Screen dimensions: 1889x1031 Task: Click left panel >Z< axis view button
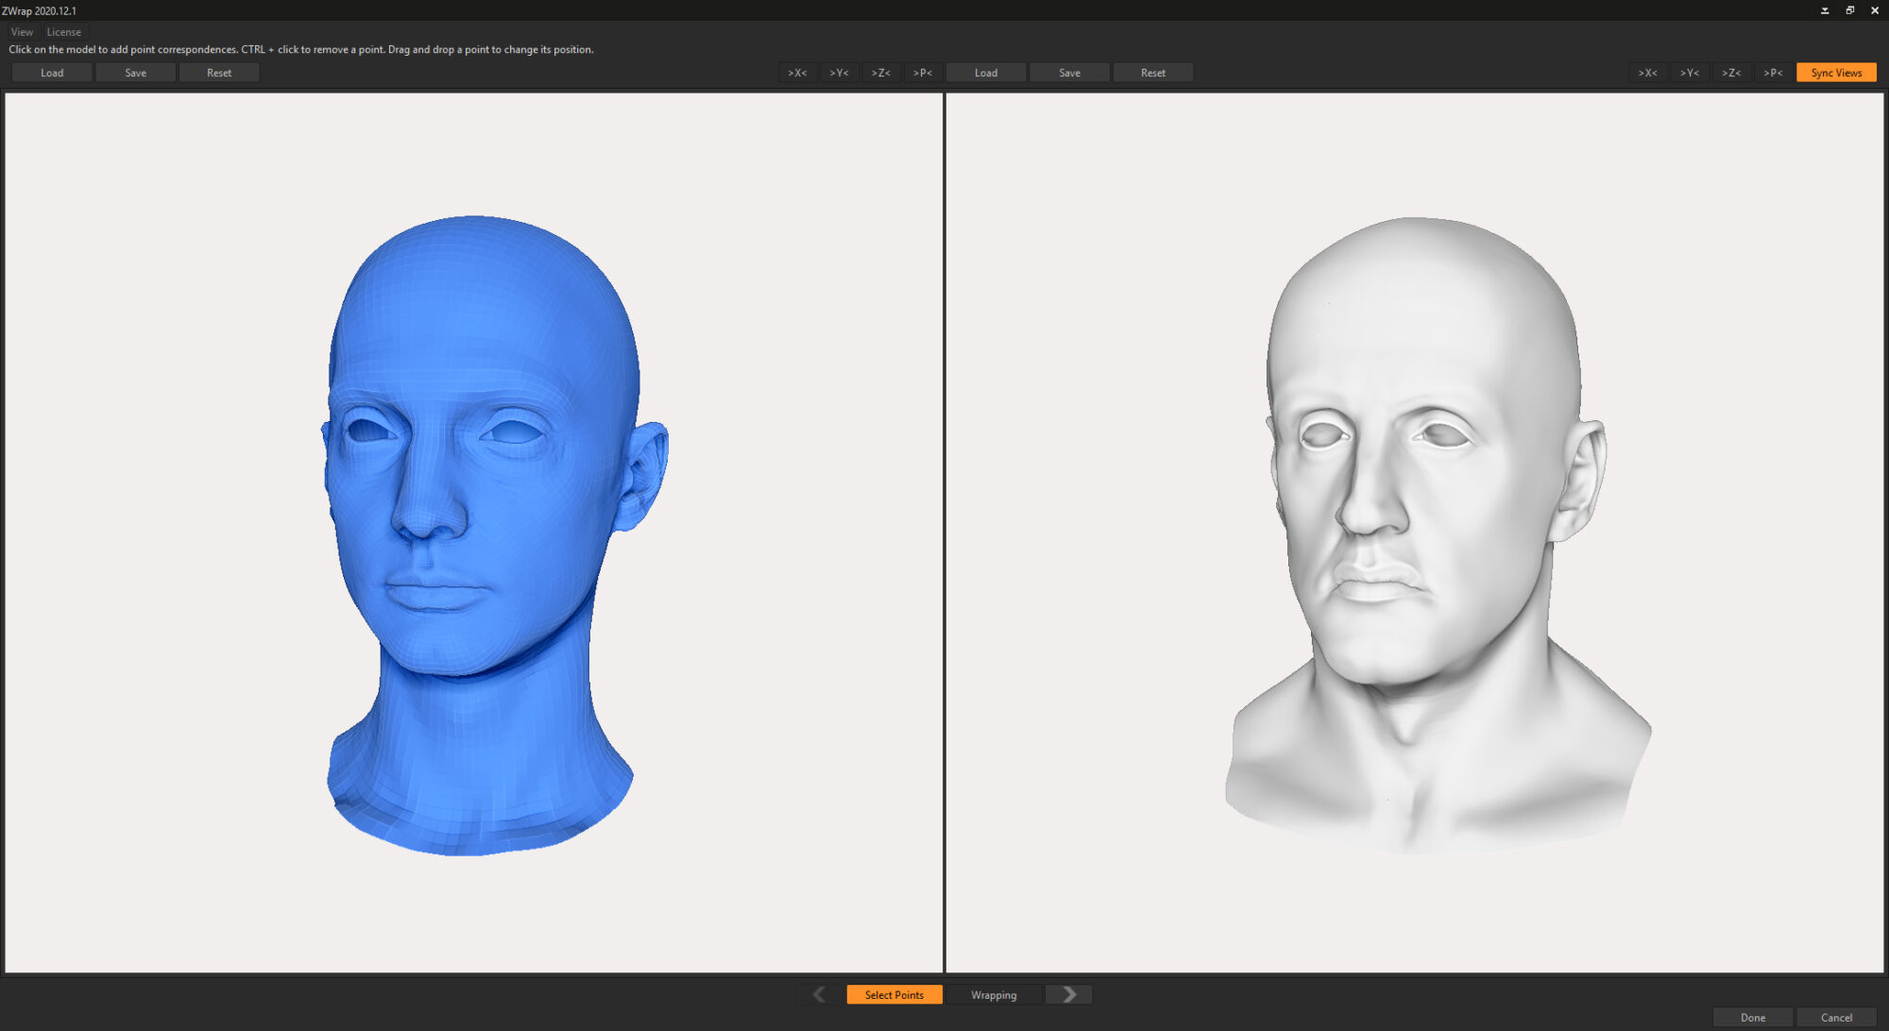(x=880, y=73)
